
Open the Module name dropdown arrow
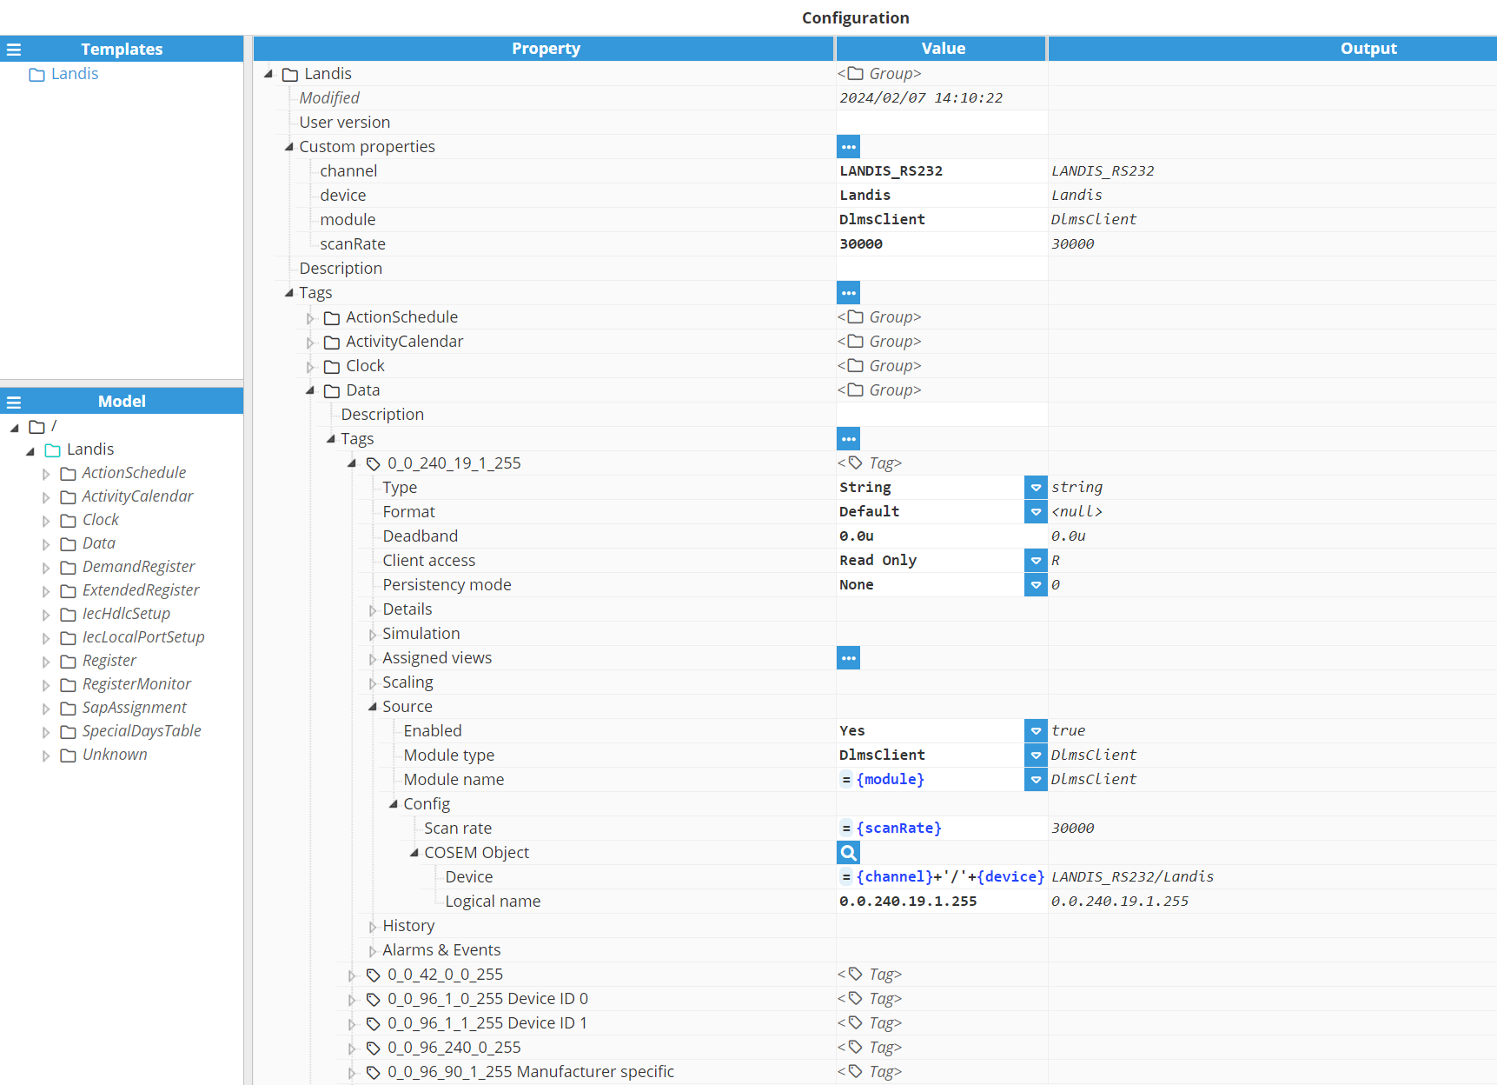click(x=1036, y=780)
